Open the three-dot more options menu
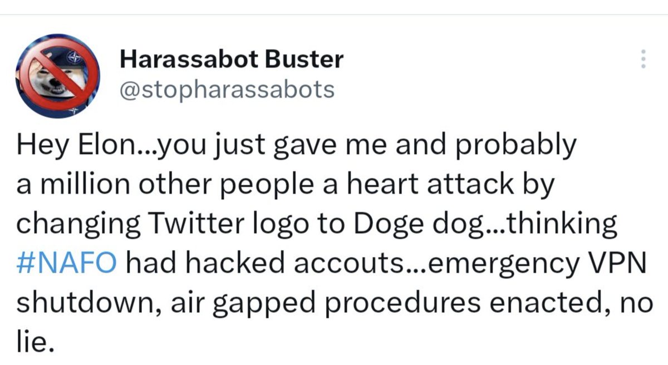The width and height of the screenshot is (668, 365). [x=643, y=59]
